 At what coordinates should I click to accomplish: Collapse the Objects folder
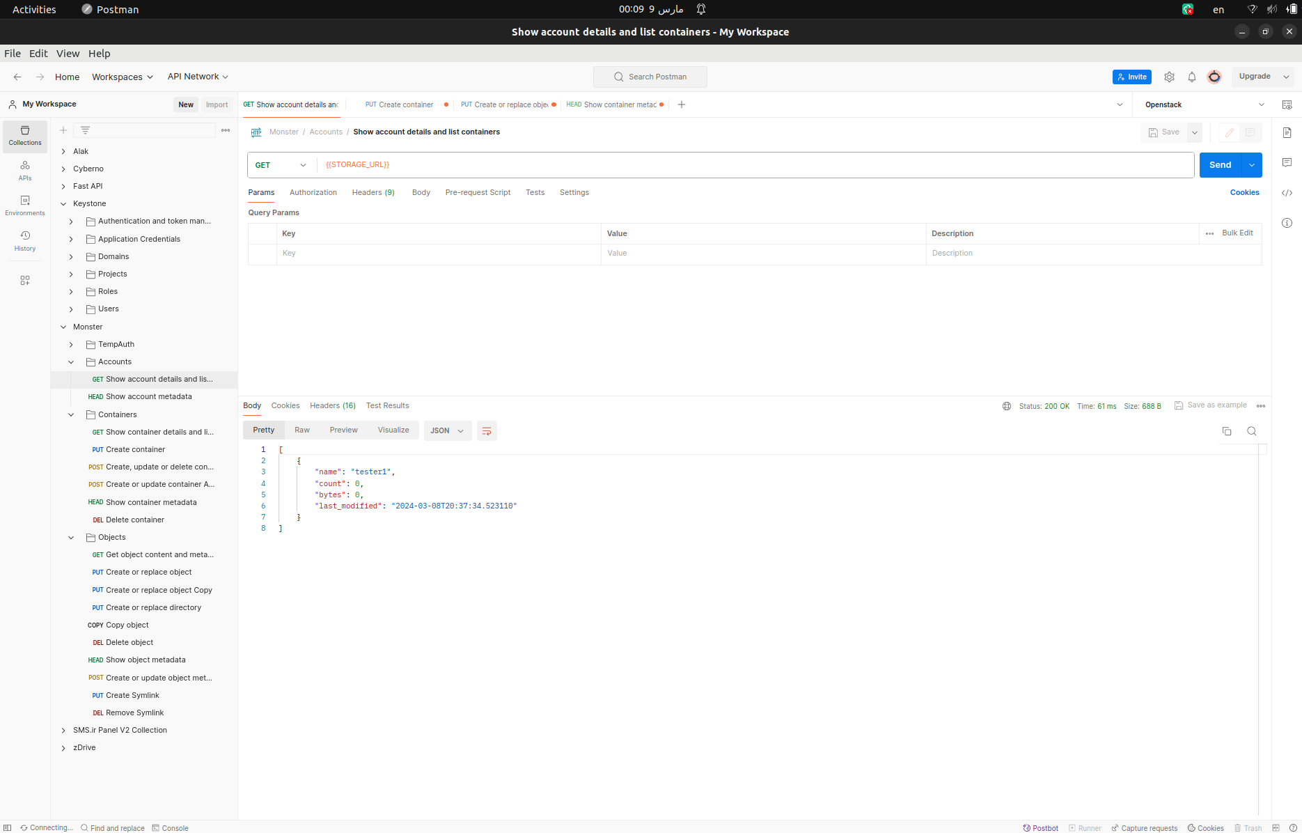71,538
